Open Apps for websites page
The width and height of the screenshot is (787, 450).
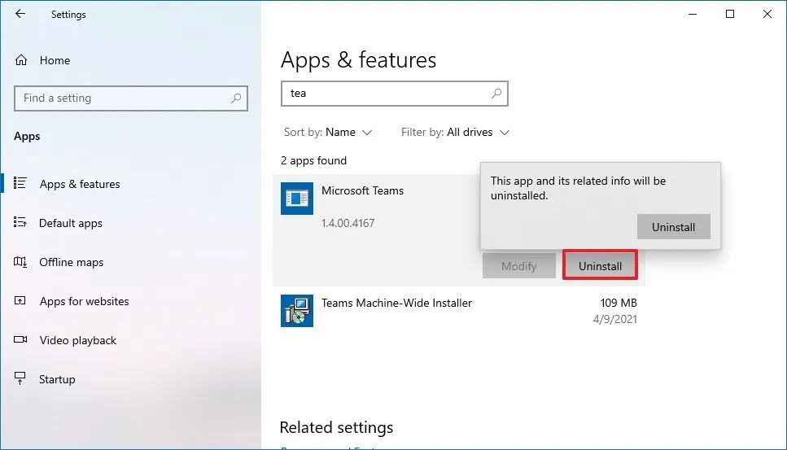click(x=85, y=302)
